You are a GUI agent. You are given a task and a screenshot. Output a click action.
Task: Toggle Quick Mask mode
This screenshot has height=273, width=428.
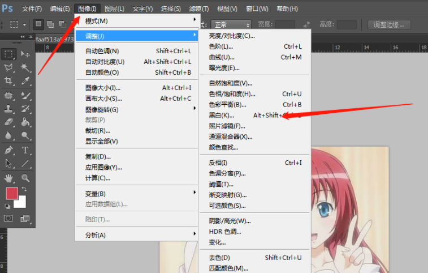(x=9, y=218)
